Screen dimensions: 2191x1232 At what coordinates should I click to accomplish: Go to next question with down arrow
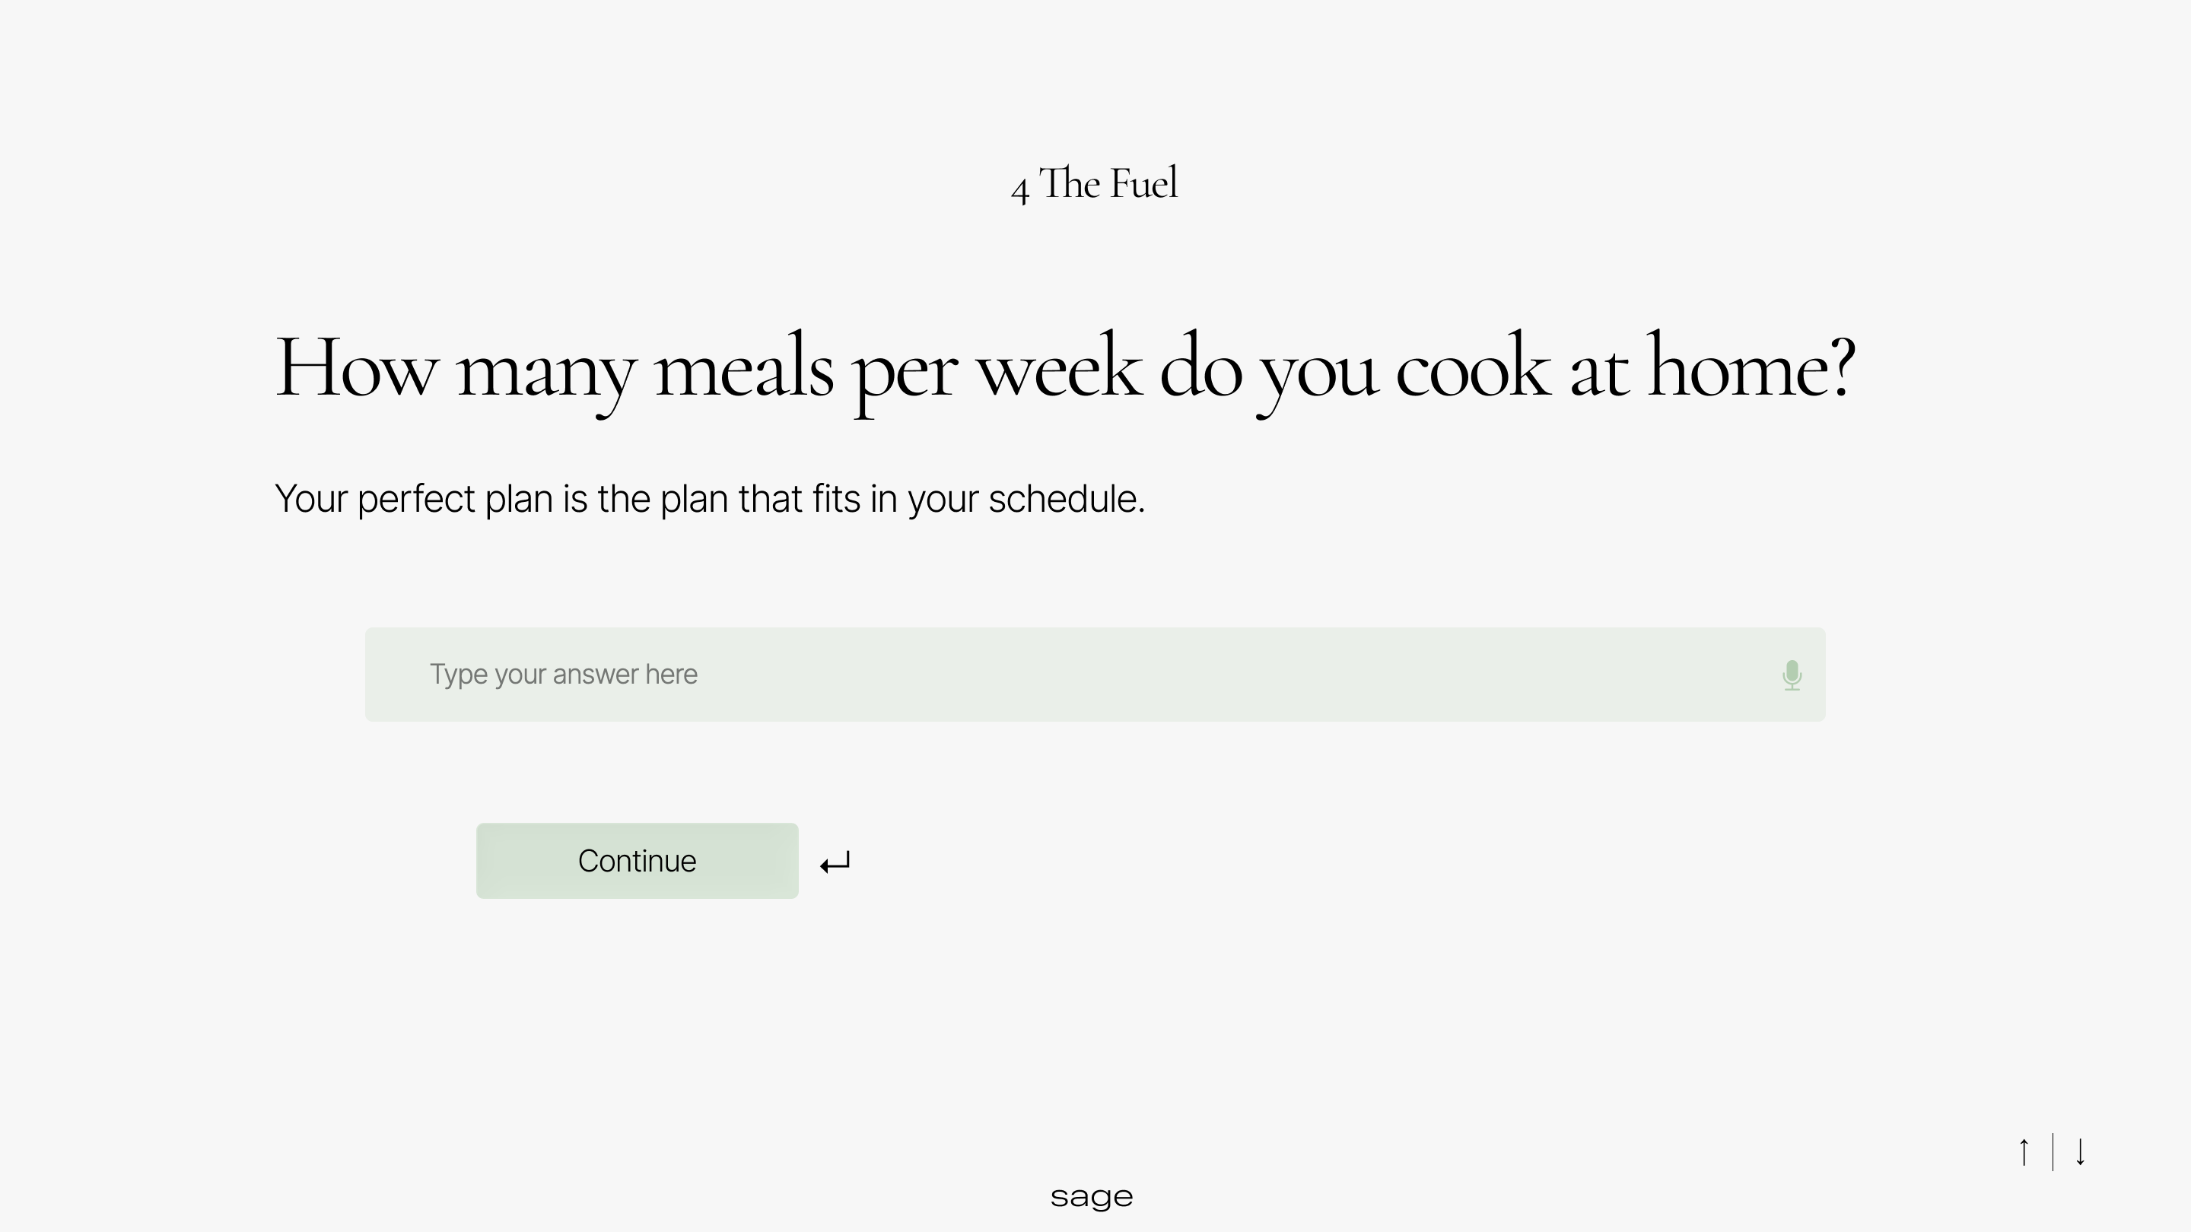tap(2081, 1152)
